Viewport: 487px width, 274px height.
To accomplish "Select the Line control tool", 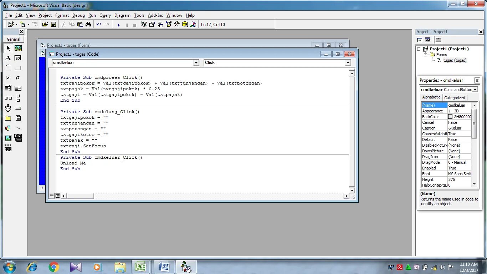I will tap(18, 128).
